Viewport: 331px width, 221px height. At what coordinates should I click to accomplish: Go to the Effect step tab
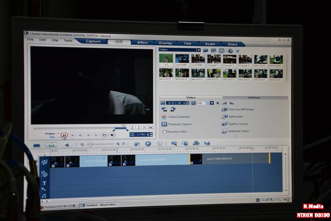tap(143, 42)
